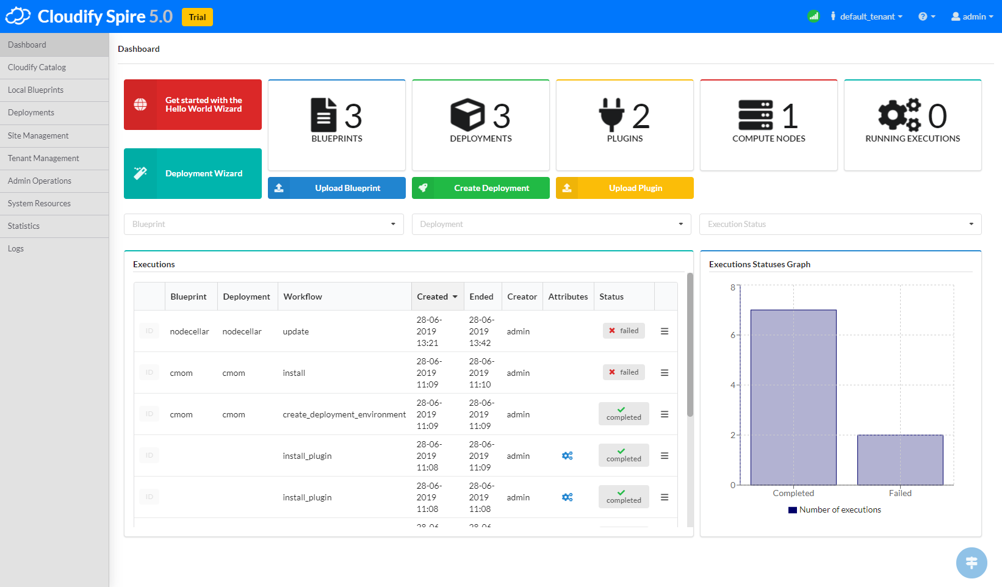Click ID icon of nodecellar update row

[x=149, y=331]
